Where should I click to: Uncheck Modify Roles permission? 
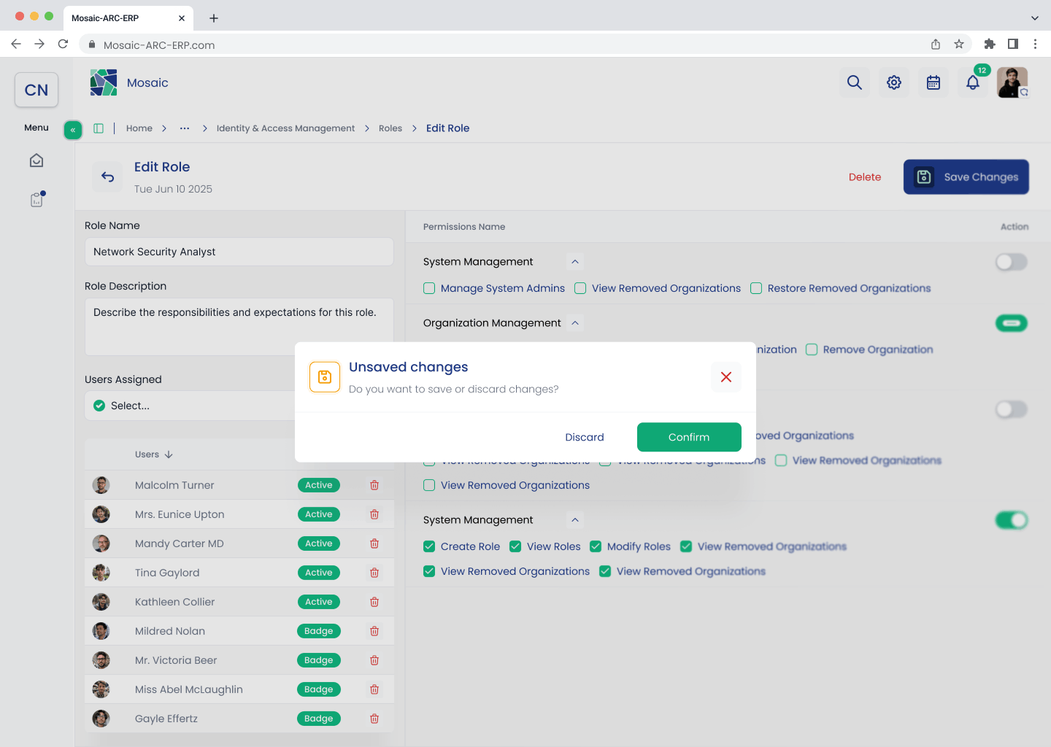point(596,546)
